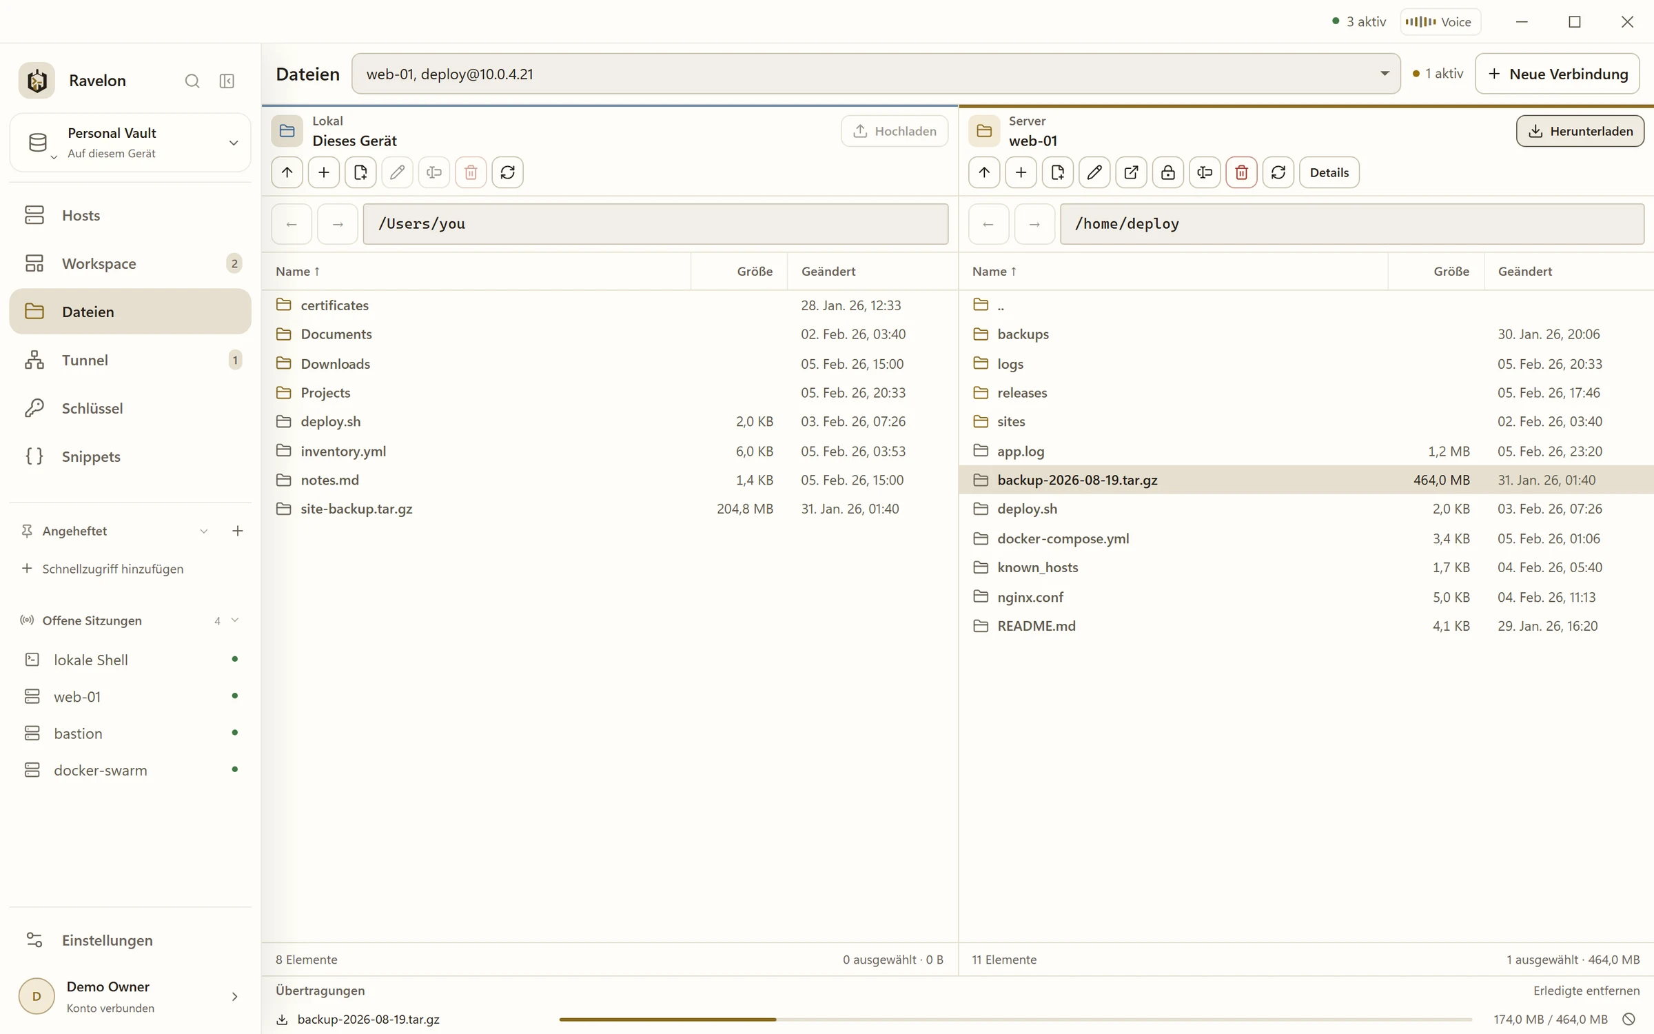Cancel the backup-2026-08-19.tar.gz transfer
Viewport: 1654px width, 1034px height.
tap(1629, 1019)
